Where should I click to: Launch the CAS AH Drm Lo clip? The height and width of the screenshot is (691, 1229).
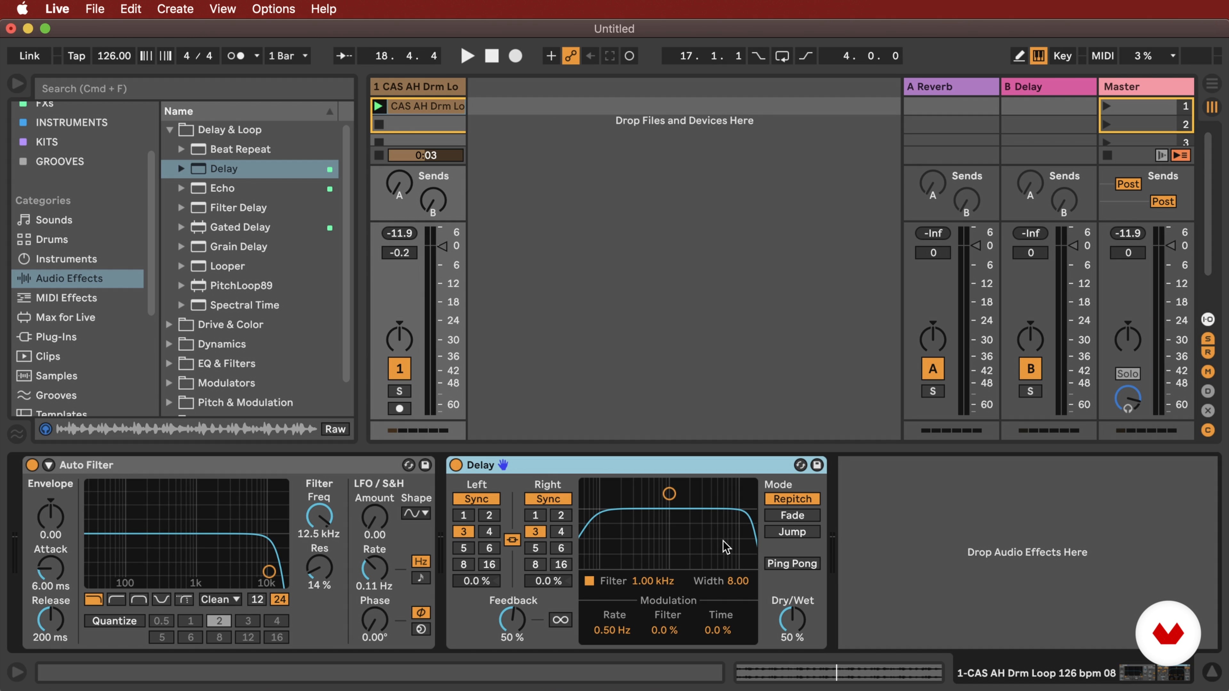[379, 106]
